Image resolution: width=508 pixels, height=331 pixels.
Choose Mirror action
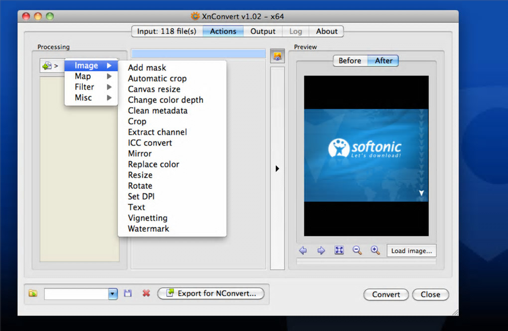coord(172,154)
